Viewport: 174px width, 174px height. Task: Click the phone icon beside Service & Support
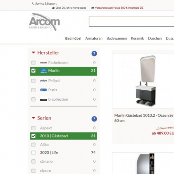[33, 4]
